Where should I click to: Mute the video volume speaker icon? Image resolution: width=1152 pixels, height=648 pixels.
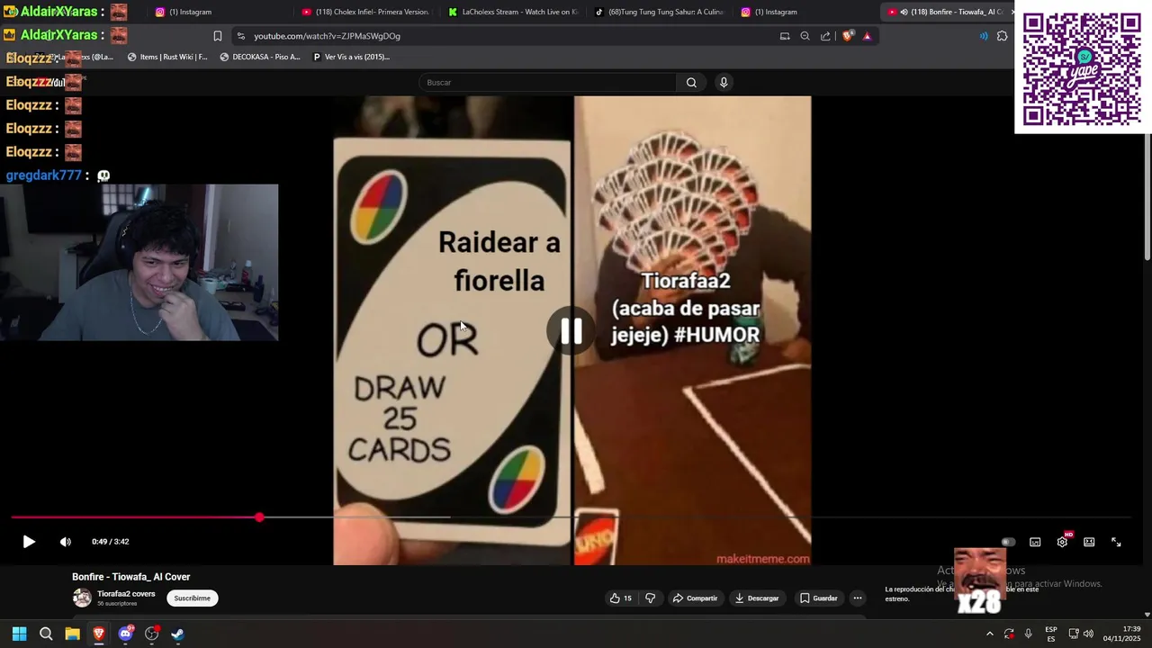coord(65,542)
